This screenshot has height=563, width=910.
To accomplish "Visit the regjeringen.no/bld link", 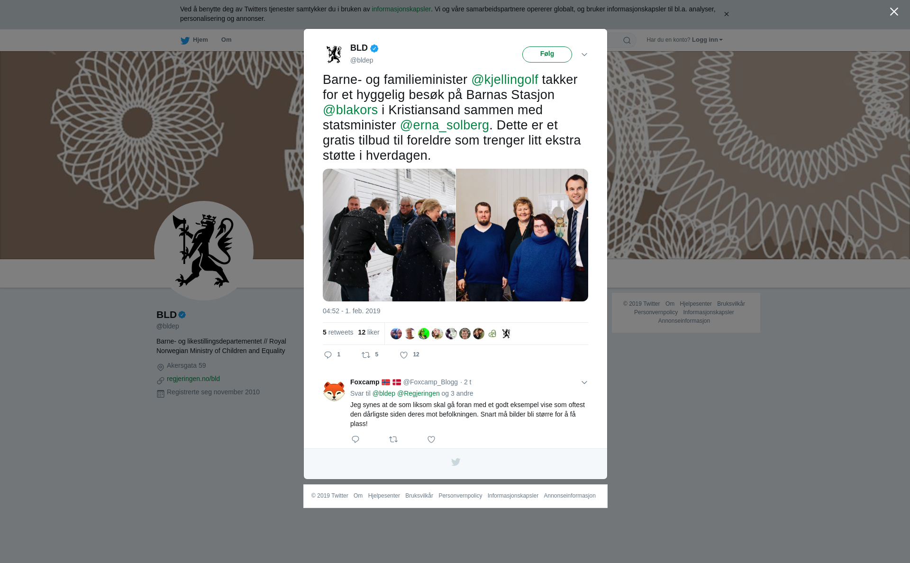I will pyautogui.click(x=193, y=379).
